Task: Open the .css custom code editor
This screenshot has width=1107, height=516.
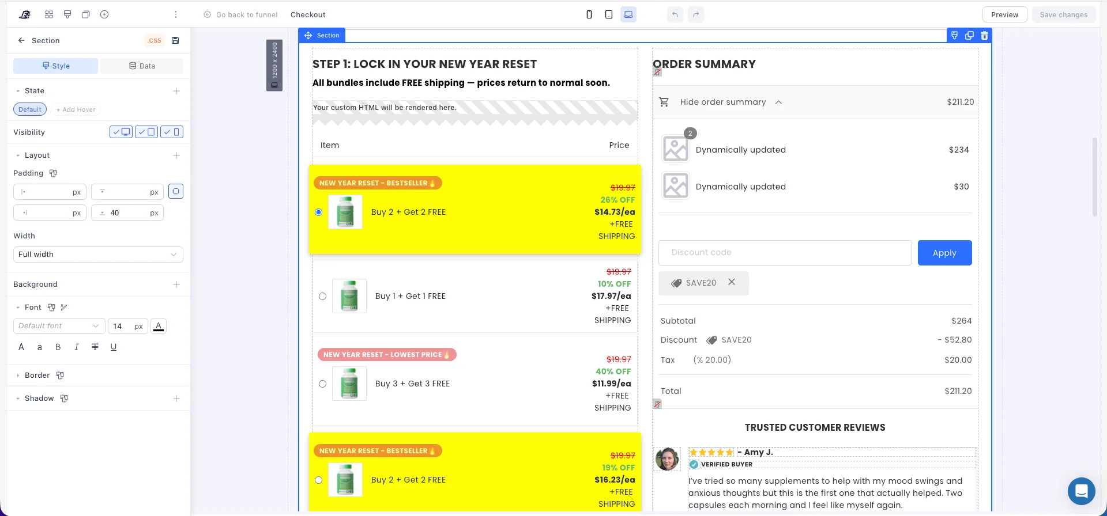Action: tap(155, 40)
